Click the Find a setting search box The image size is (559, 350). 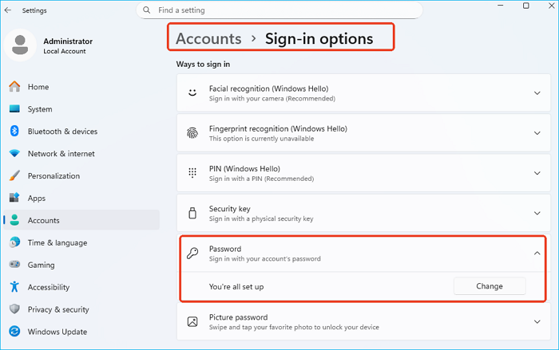point(279,10)
